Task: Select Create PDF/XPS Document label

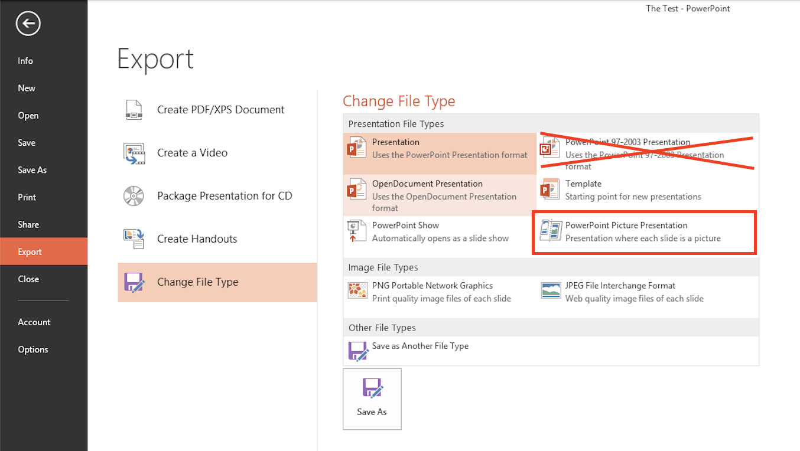Action: [x=221, y=110]
